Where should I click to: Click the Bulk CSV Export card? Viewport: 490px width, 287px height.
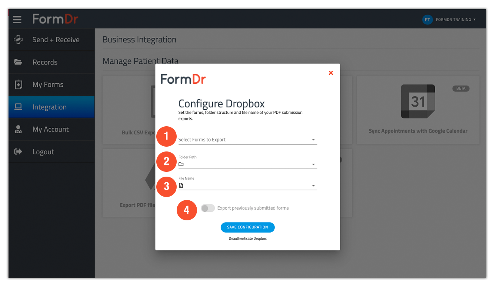(129, 110)
